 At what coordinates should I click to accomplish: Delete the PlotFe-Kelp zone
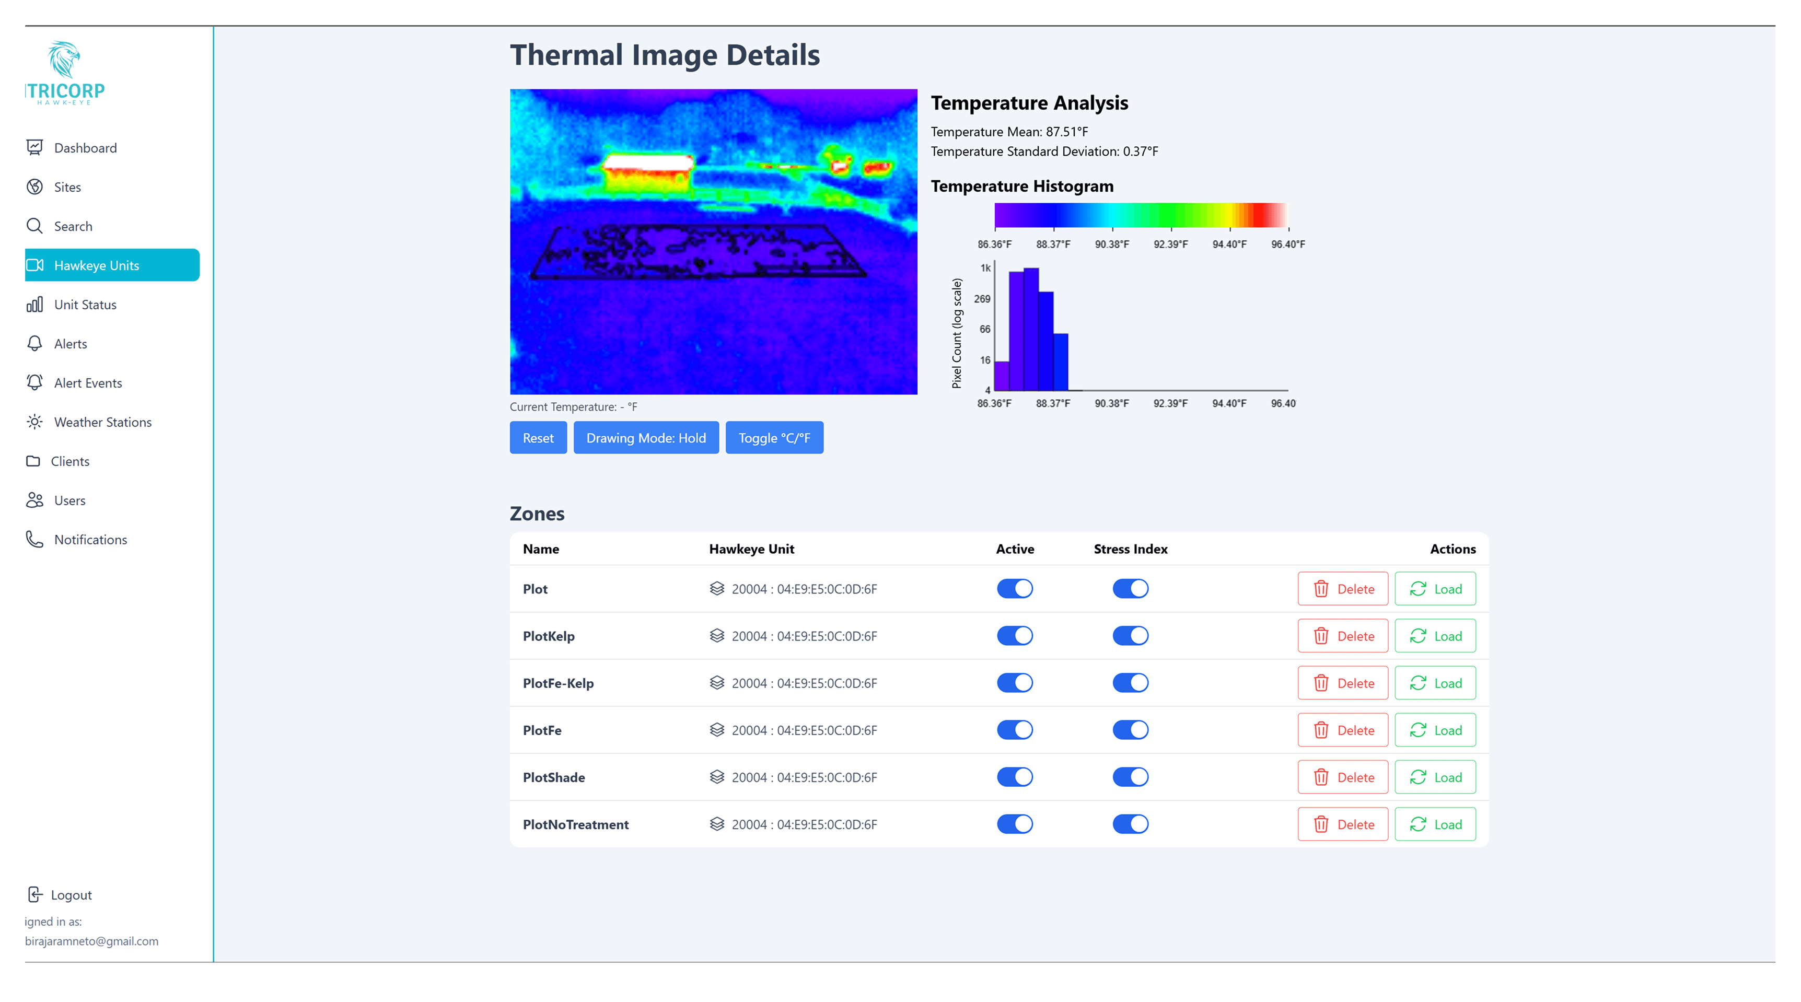(x=1342, y=683)
